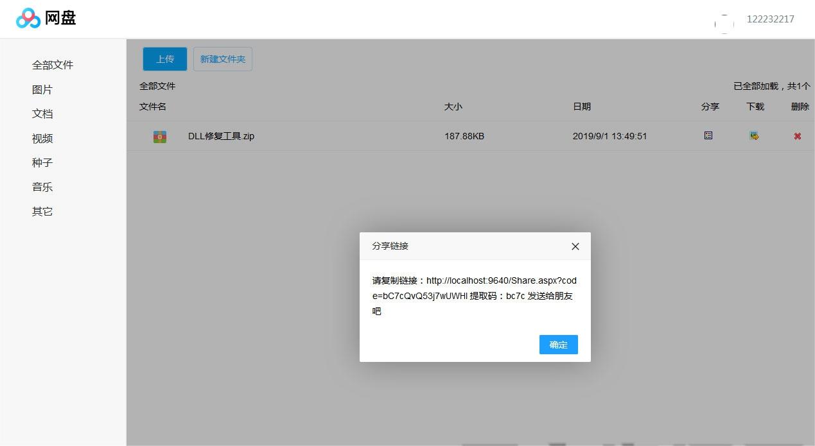The height and width of the screenshot is (446, 815).
Task: Go to the 文档 category in the sidebar
Action: point(42,114)
